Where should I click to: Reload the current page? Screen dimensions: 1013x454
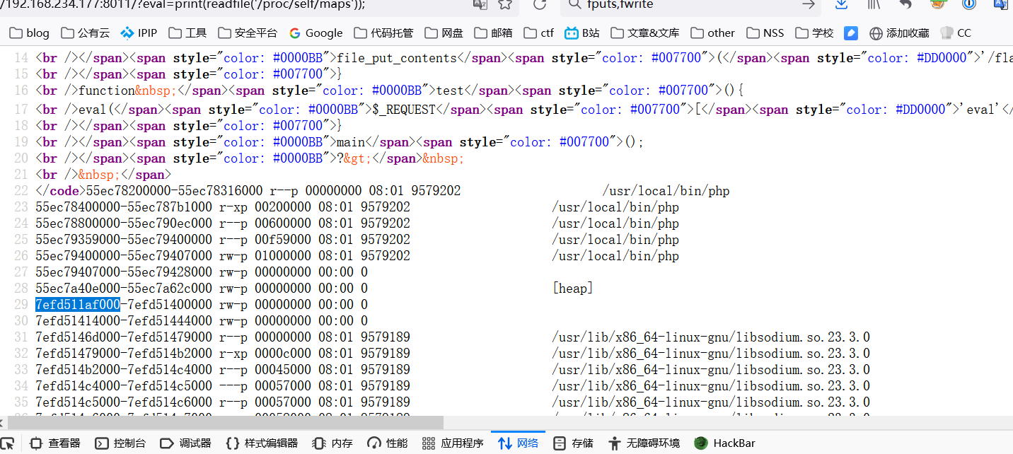[x=540, y=5]
